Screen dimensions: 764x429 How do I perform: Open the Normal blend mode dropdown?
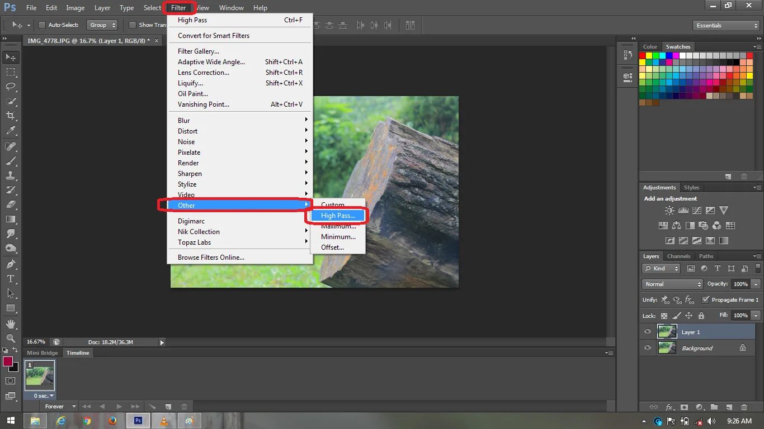tap(672, 284)
